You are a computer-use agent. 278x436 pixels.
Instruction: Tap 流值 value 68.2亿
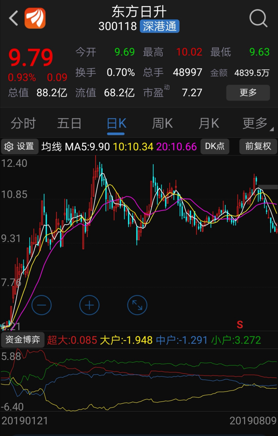click(x=119, y=93)
